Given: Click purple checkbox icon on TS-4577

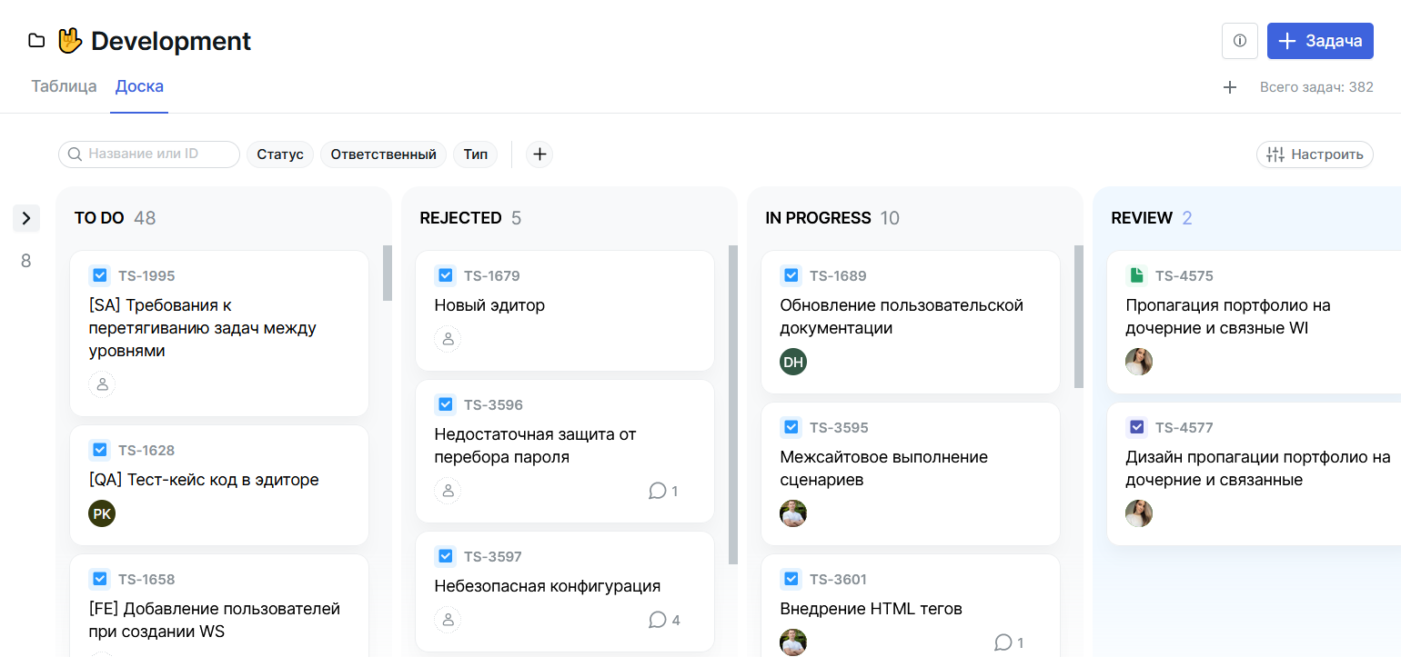Looking at the screenshot, I should (x=1136, y=427).
